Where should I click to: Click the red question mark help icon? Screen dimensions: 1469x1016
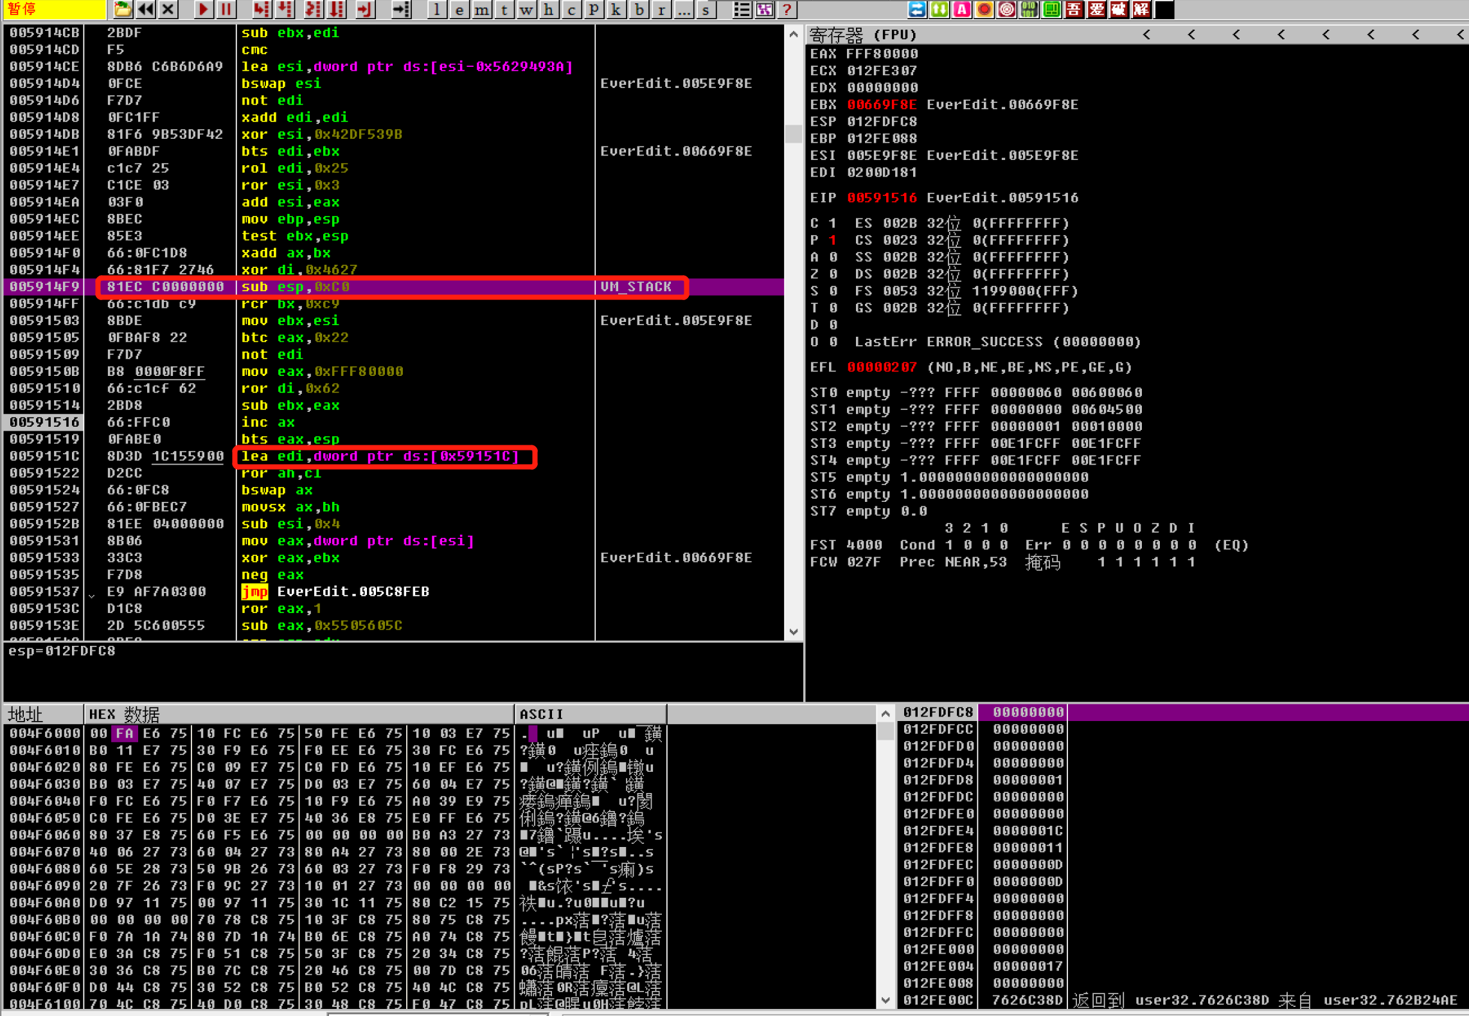[787, 9]
